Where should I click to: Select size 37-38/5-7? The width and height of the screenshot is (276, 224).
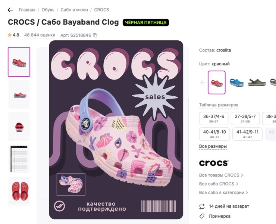(245, 118)
